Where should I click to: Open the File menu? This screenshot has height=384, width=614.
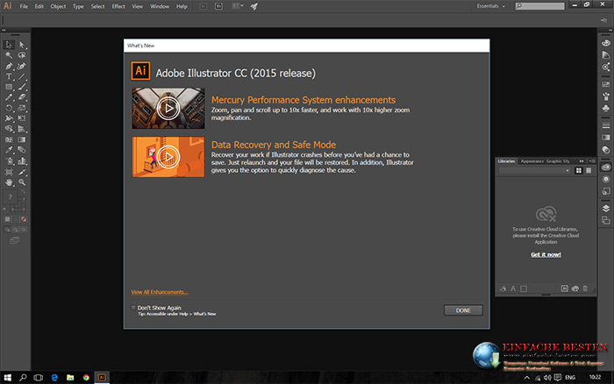pos(24,6)
